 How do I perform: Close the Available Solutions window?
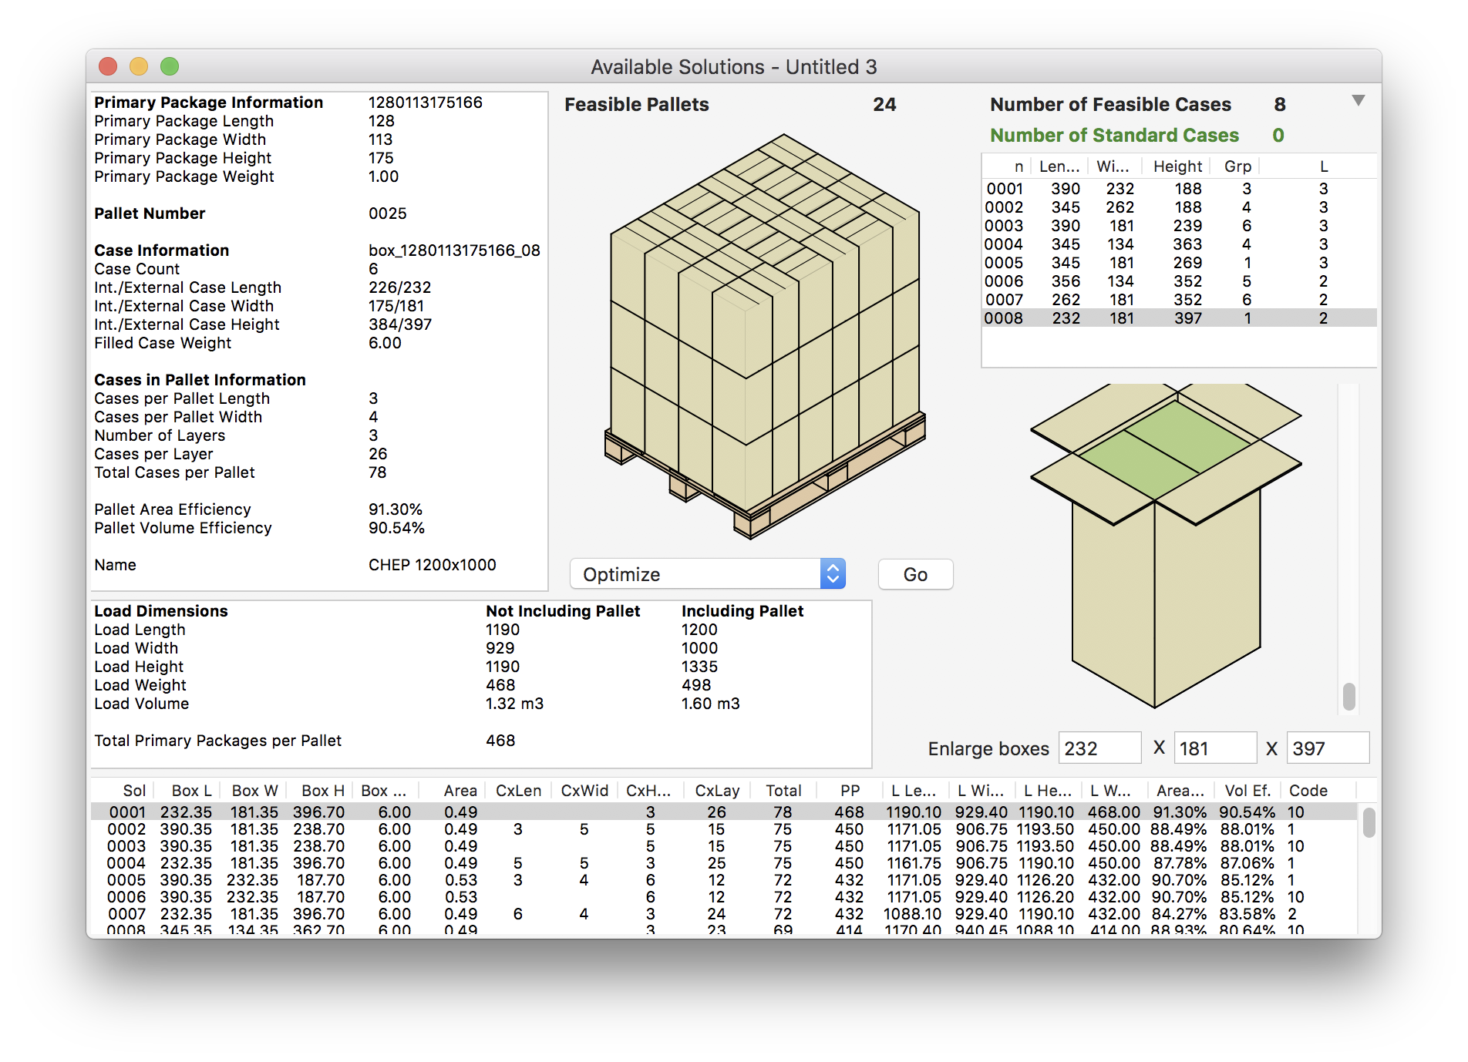tap(108, 67)
